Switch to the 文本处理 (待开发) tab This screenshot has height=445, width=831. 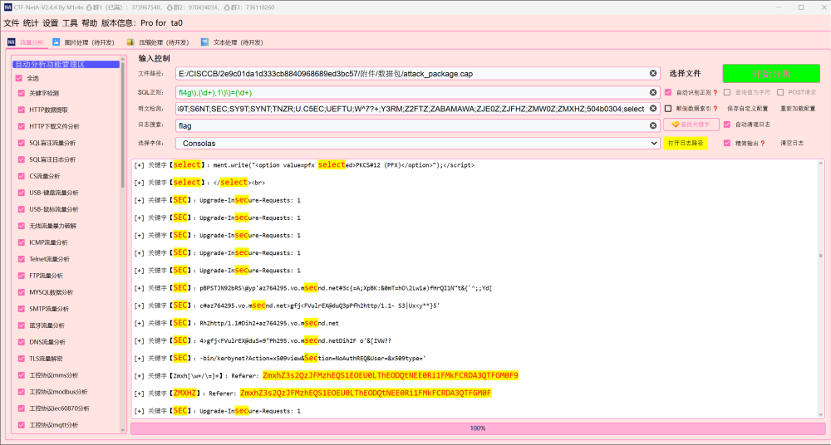click(232, 42)
